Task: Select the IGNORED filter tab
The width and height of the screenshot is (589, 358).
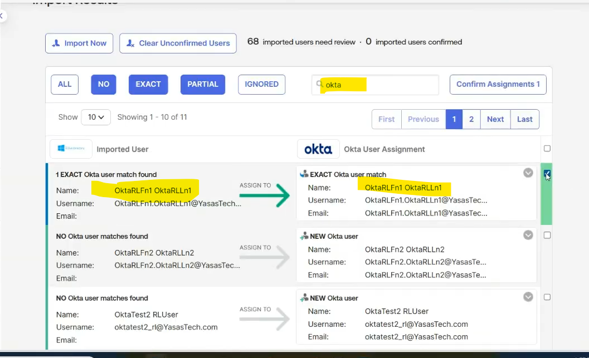Action: [x=261, y=85]
